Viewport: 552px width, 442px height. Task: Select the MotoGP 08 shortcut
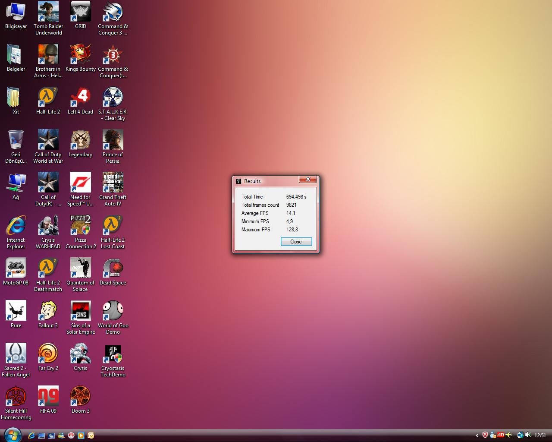click(x=16, y=272)
